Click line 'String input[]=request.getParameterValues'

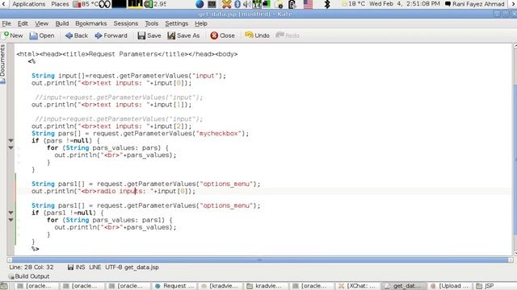coord(129,76)
